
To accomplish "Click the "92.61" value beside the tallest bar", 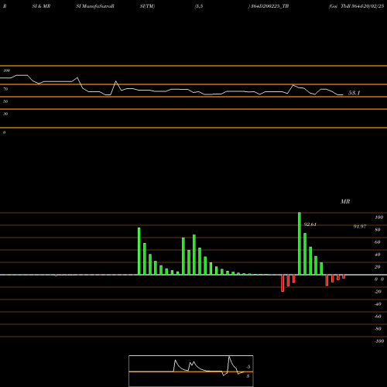I will click(310, 224).
